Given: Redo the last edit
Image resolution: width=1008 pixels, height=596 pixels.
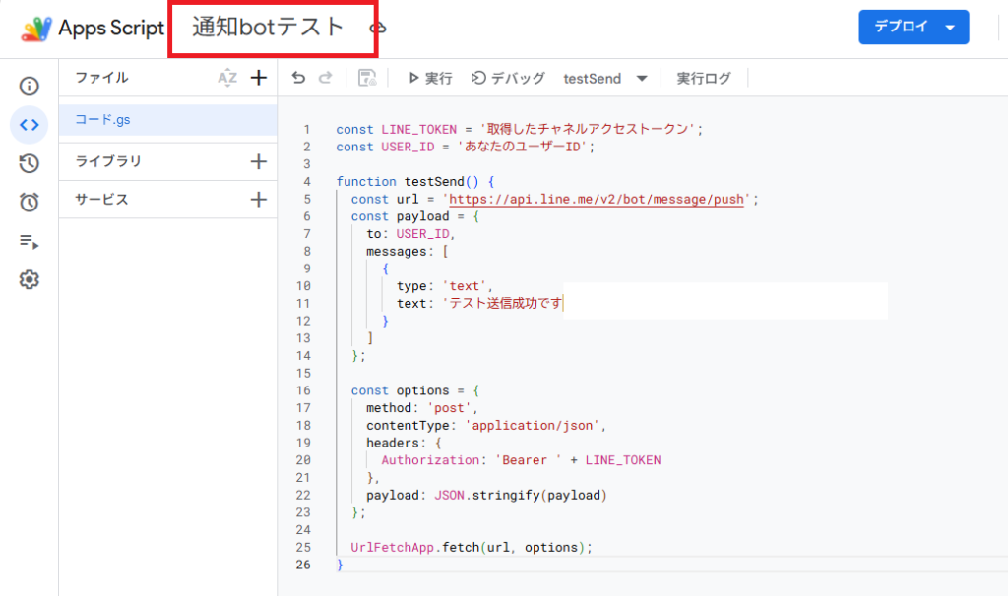Looking at the screenshot, I should 325,78.
